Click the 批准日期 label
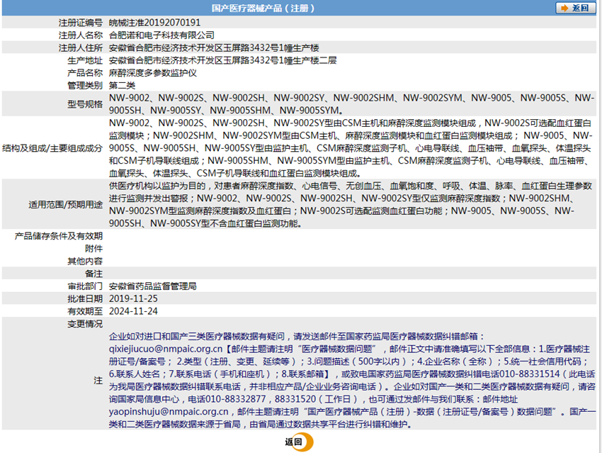602x453 pixels. click(x=85, y=299)
